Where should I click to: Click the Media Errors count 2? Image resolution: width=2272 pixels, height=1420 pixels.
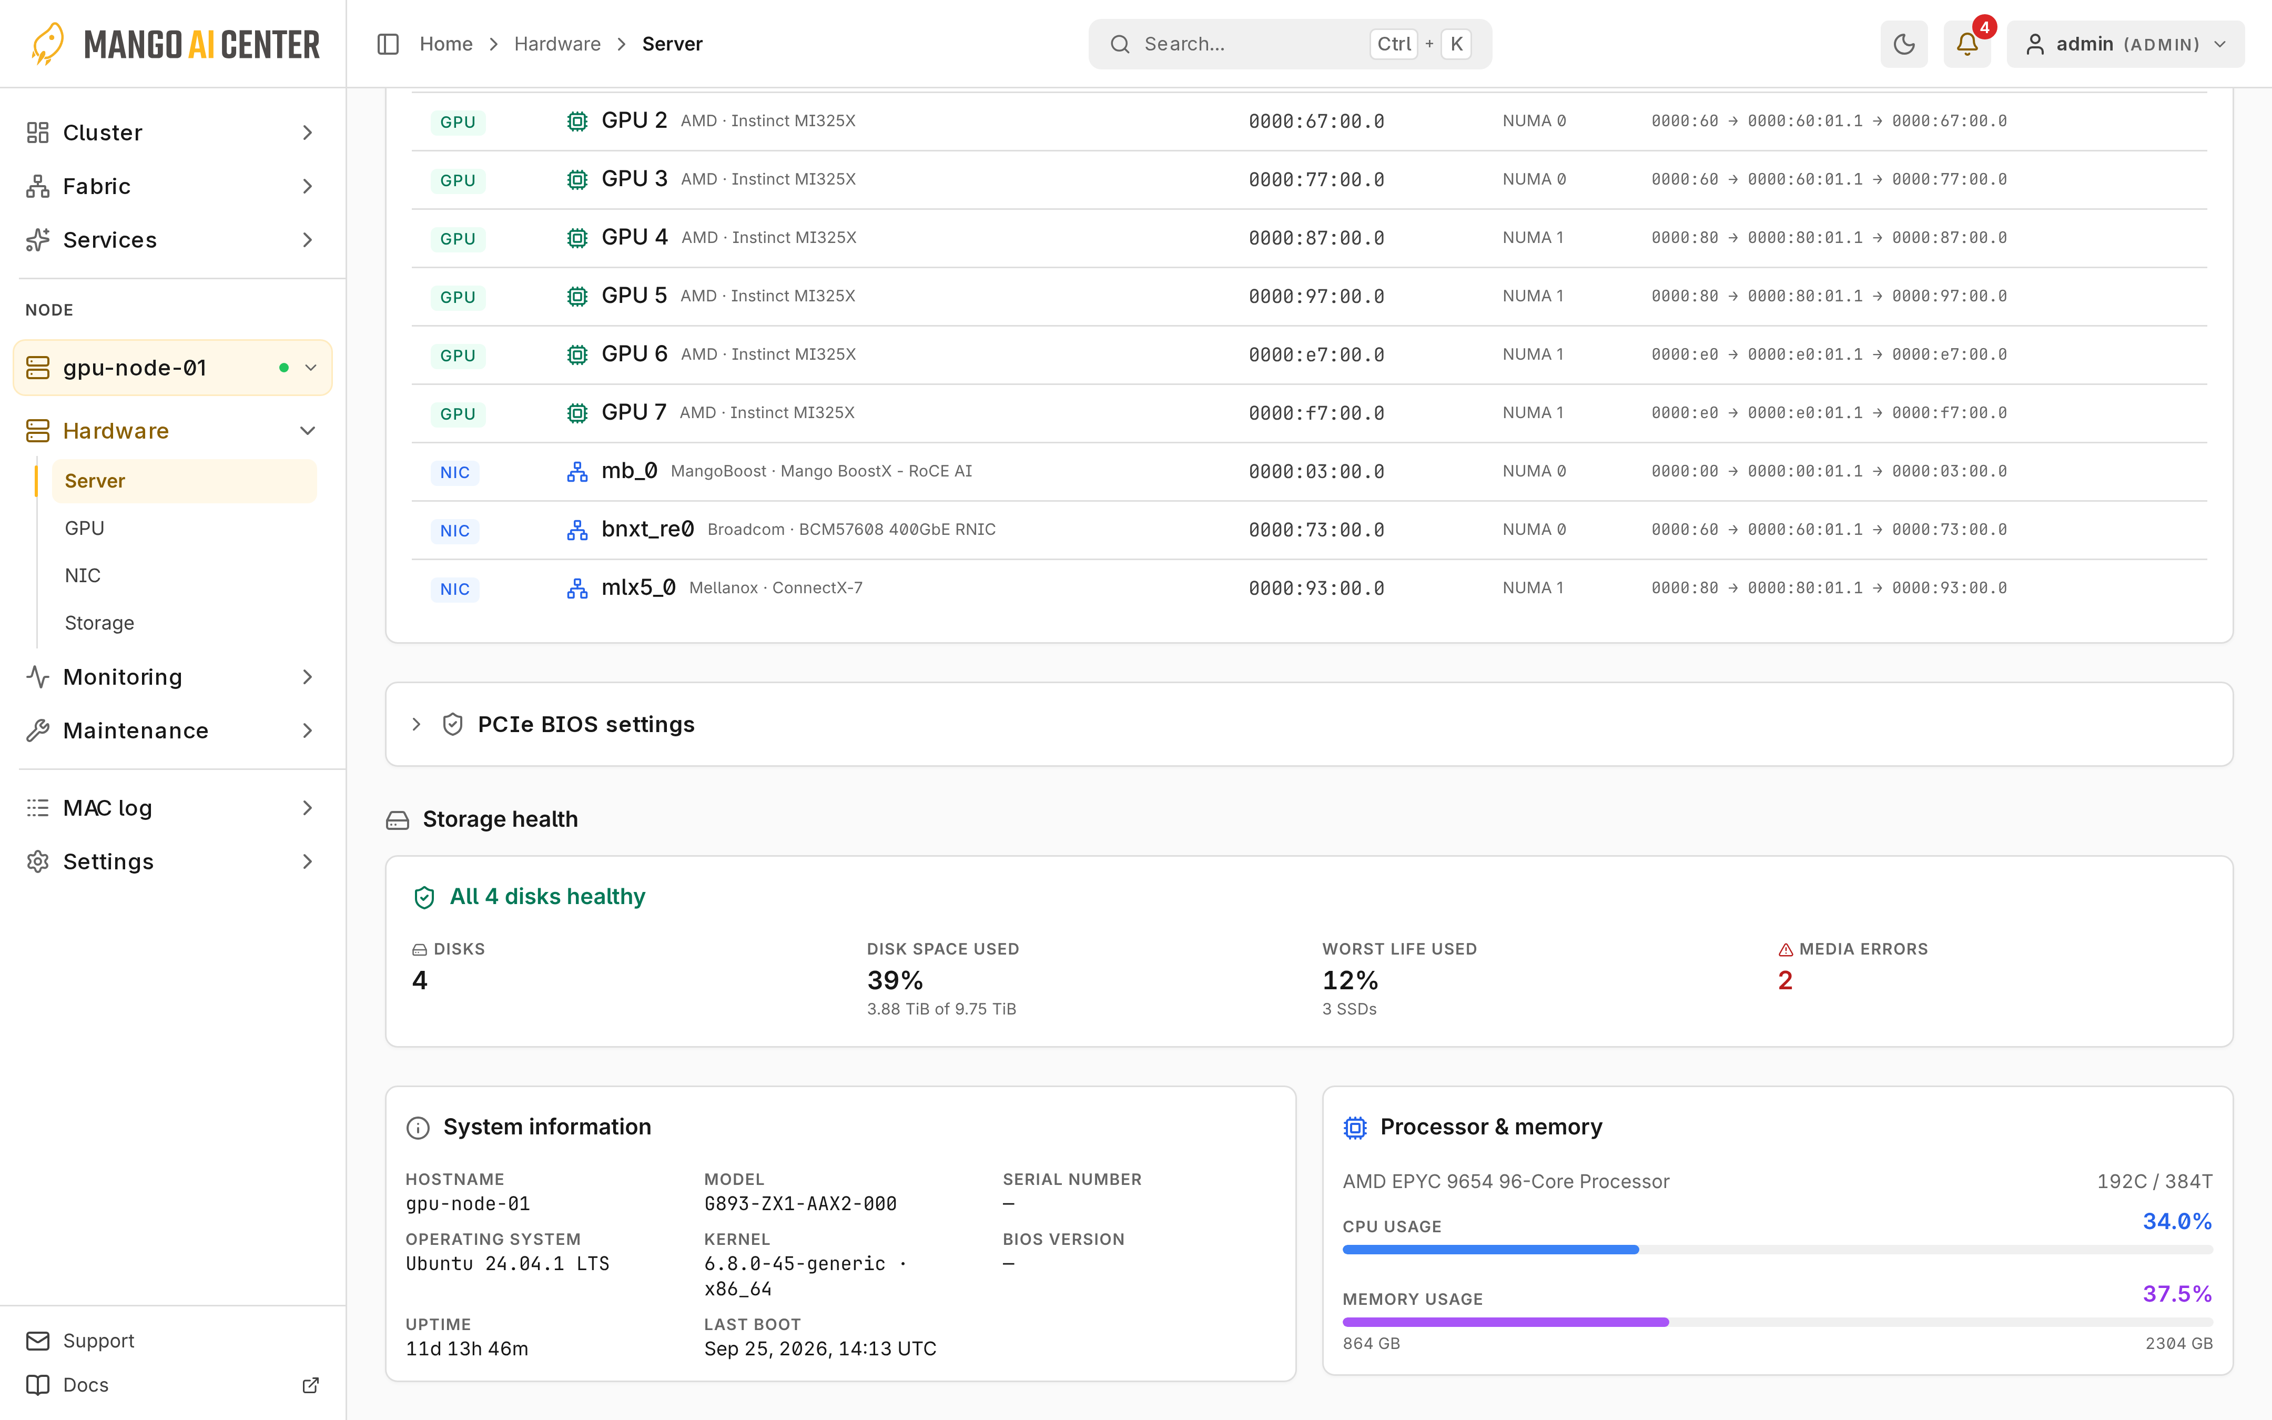(x=1786, y=980)
